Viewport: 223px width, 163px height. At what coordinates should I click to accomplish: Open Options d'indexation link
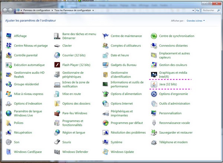pos(28,104)
